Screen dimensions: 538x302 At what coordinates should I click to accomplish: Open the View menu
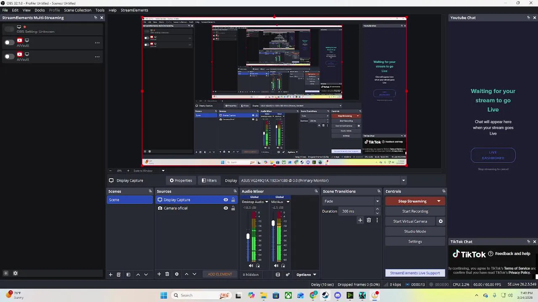[x=26, y=10]
